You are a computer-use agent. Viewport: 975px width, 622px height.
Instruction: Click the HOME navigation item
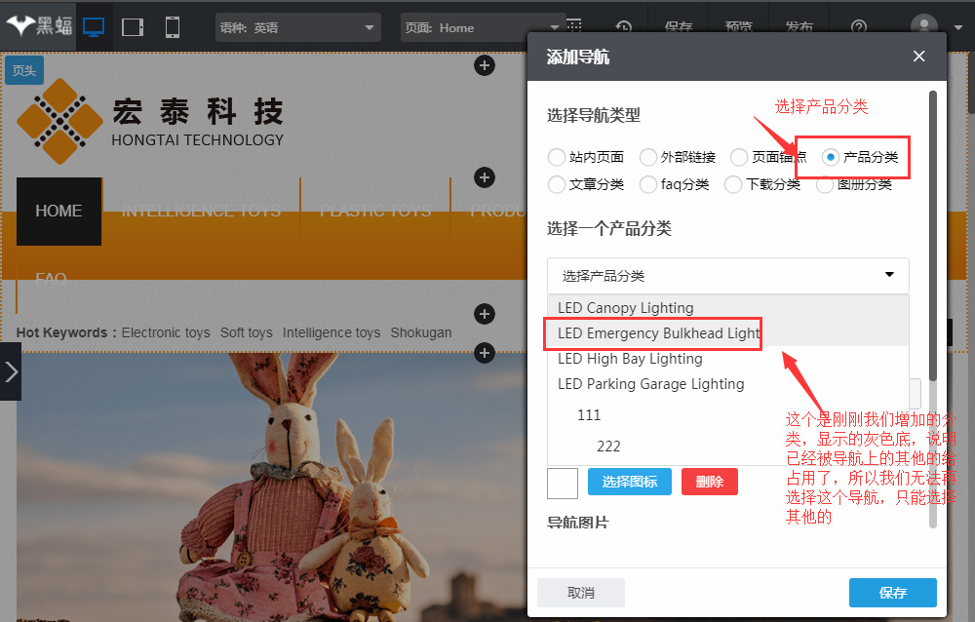[x=58, y=212]
